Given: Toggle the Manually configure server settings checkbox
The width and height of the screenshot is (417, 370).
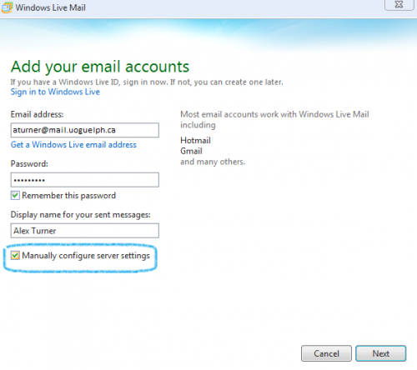Looking at the screenshot, I should click(x=15, y=255).
